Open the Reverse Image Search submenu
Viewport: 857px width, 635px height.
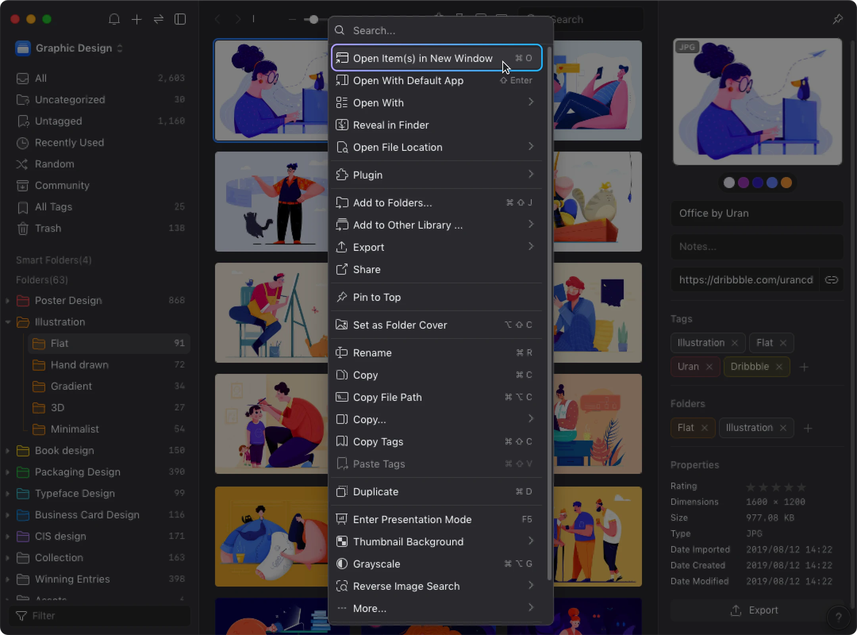(x=437, y=586)
